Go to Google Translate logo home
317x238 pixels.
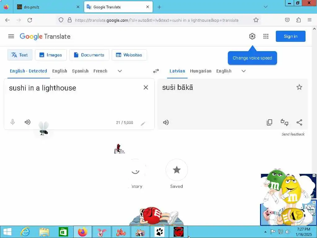coord(45,37)
